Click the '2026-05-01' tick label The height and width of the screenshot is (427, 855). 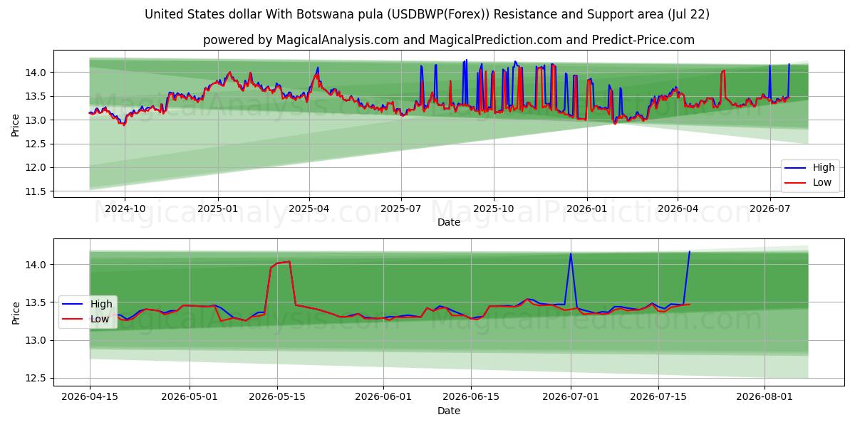pos(190,397)
